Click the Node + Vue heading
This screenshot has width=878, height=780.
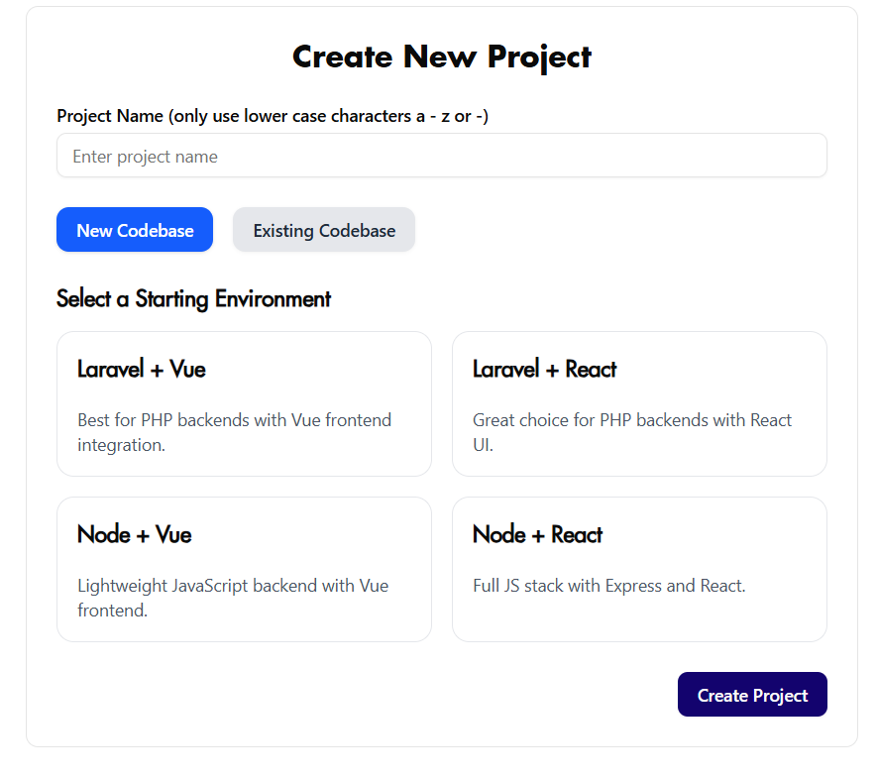pyautogui.click(x=135, y=535)
